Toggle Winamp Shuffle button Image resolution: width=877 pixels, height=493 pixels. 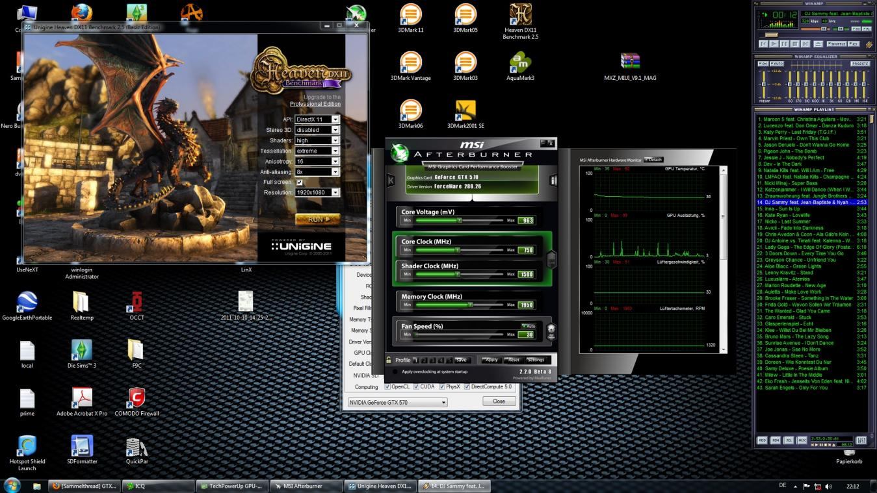(x=837, y=44)
